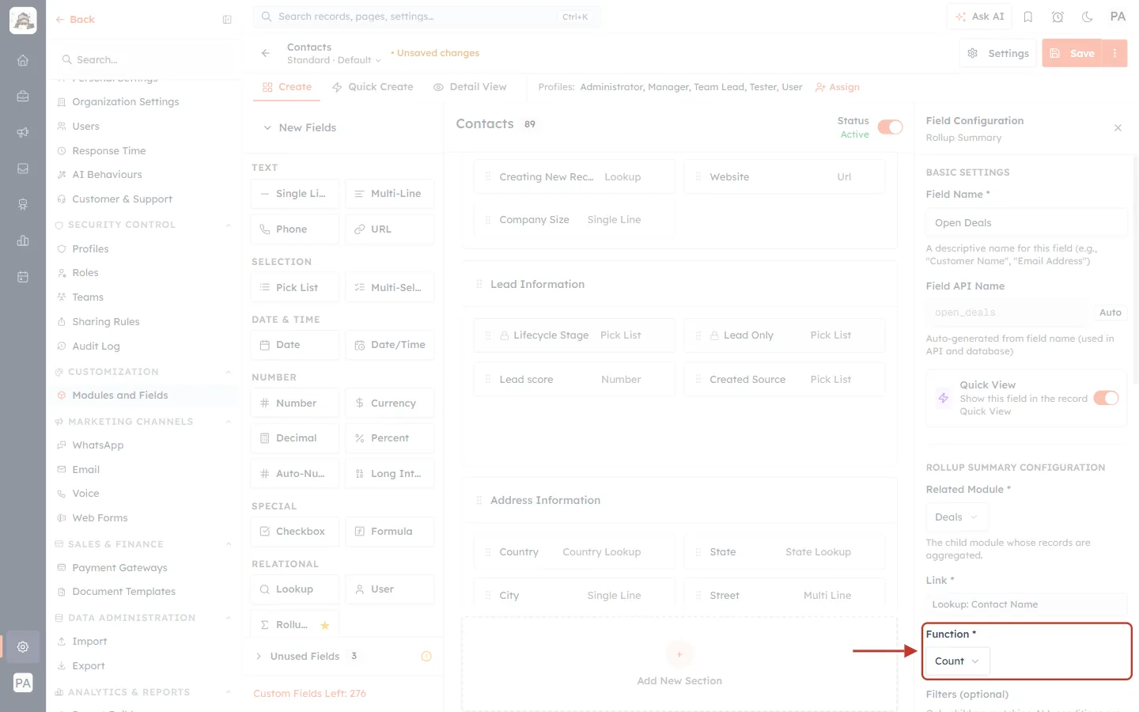1139x712 pixels.
Task: Click the Unused Fields info warning icon
Action: pyautogui.click(x=426, y=656)
